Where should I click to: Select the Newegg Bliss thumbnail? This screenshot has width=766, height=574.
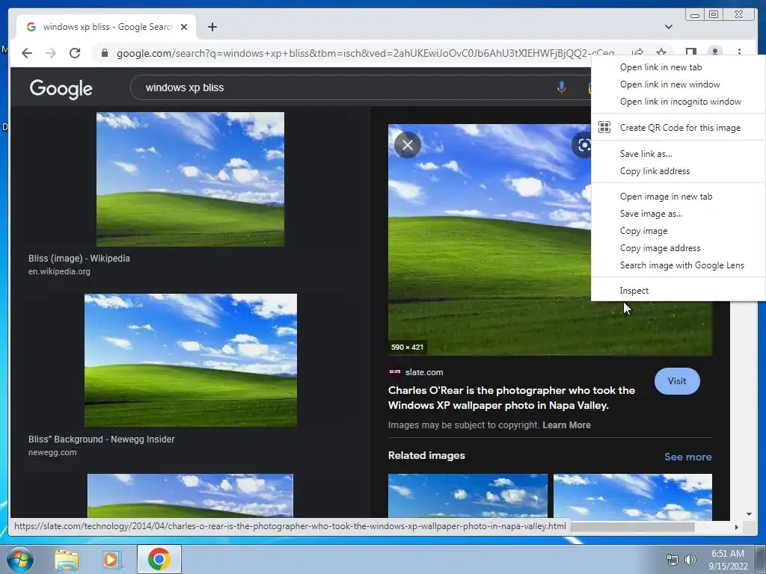pos(191,360)
